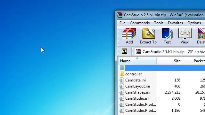The height and width of the screenshot is (115, 205).
Task: Click the Camdata.ini file icon
Action: coord(122,80)
